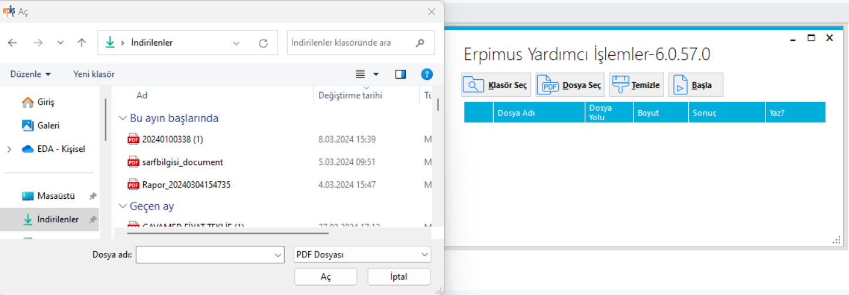Viewport: 849px width, 295px height.
Task: Click the pin icon beside İndirilenler
Action: click(92, 219)
